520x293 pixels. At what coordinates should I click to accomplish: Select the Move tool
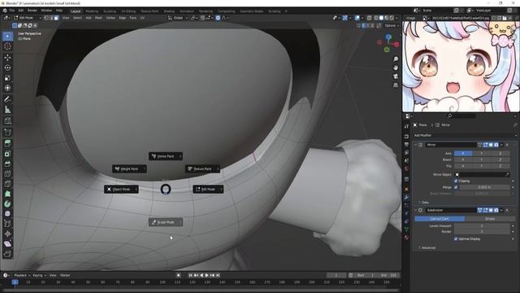7,58
